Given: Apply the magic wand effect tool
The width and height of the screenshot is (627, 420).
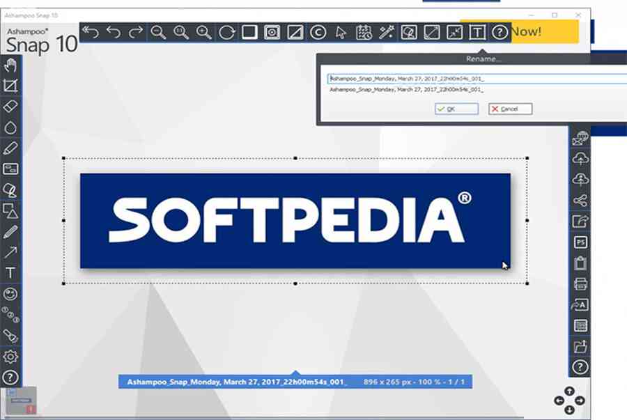Looking at the screenshot, I should [x=386, y=32].
